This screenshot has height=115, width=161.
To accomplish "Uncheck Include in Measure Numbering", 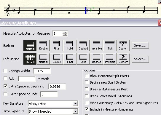I will pyautogui.click(x=87, y=109).
